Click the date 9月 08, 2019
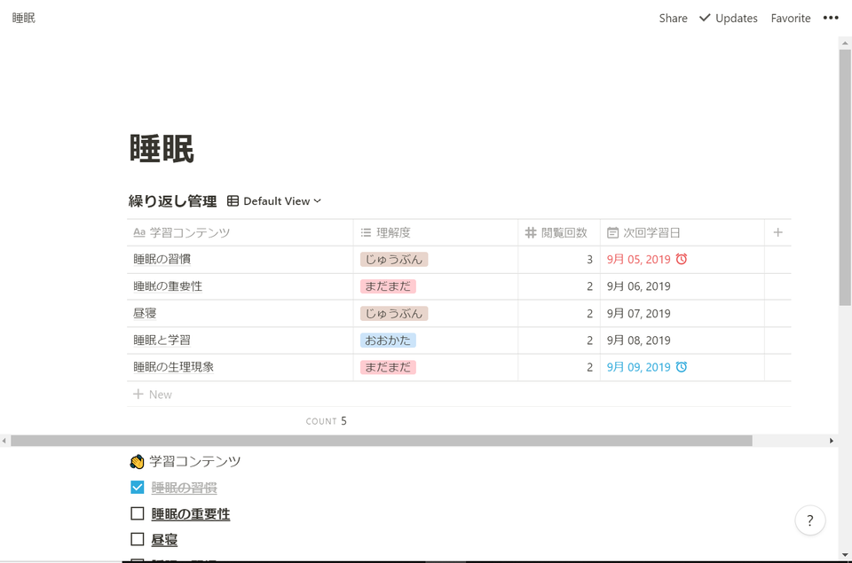852x563 pixels. pos(638,340)
